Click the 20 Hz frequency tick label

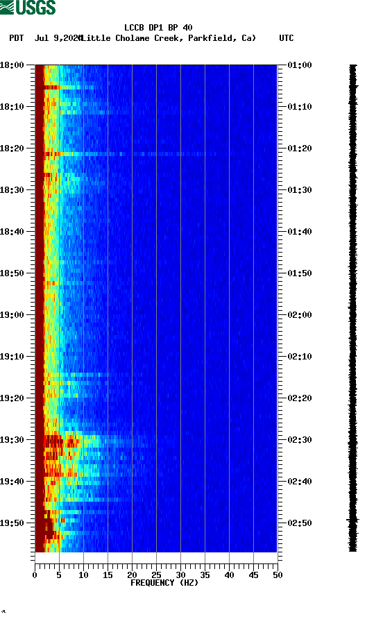(x=132, y=575)
